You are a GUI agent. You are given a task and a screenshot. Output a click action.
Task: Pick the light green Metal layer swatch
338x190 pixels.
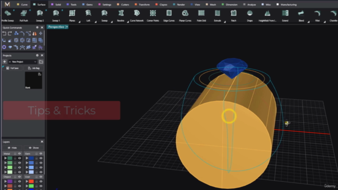tap(10, 167)
